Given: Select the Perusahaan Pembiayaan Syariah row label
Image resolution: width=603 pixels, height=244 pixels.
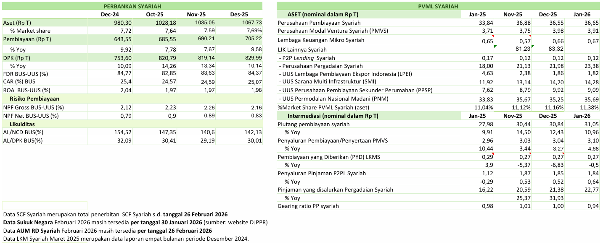Looking at the screenshot, I should tap(319, 23).
